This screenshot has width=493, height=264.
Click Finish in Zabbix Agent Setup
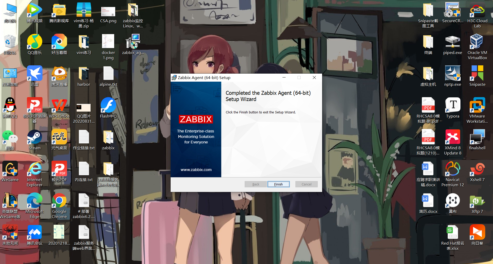(x=278, y=184)
